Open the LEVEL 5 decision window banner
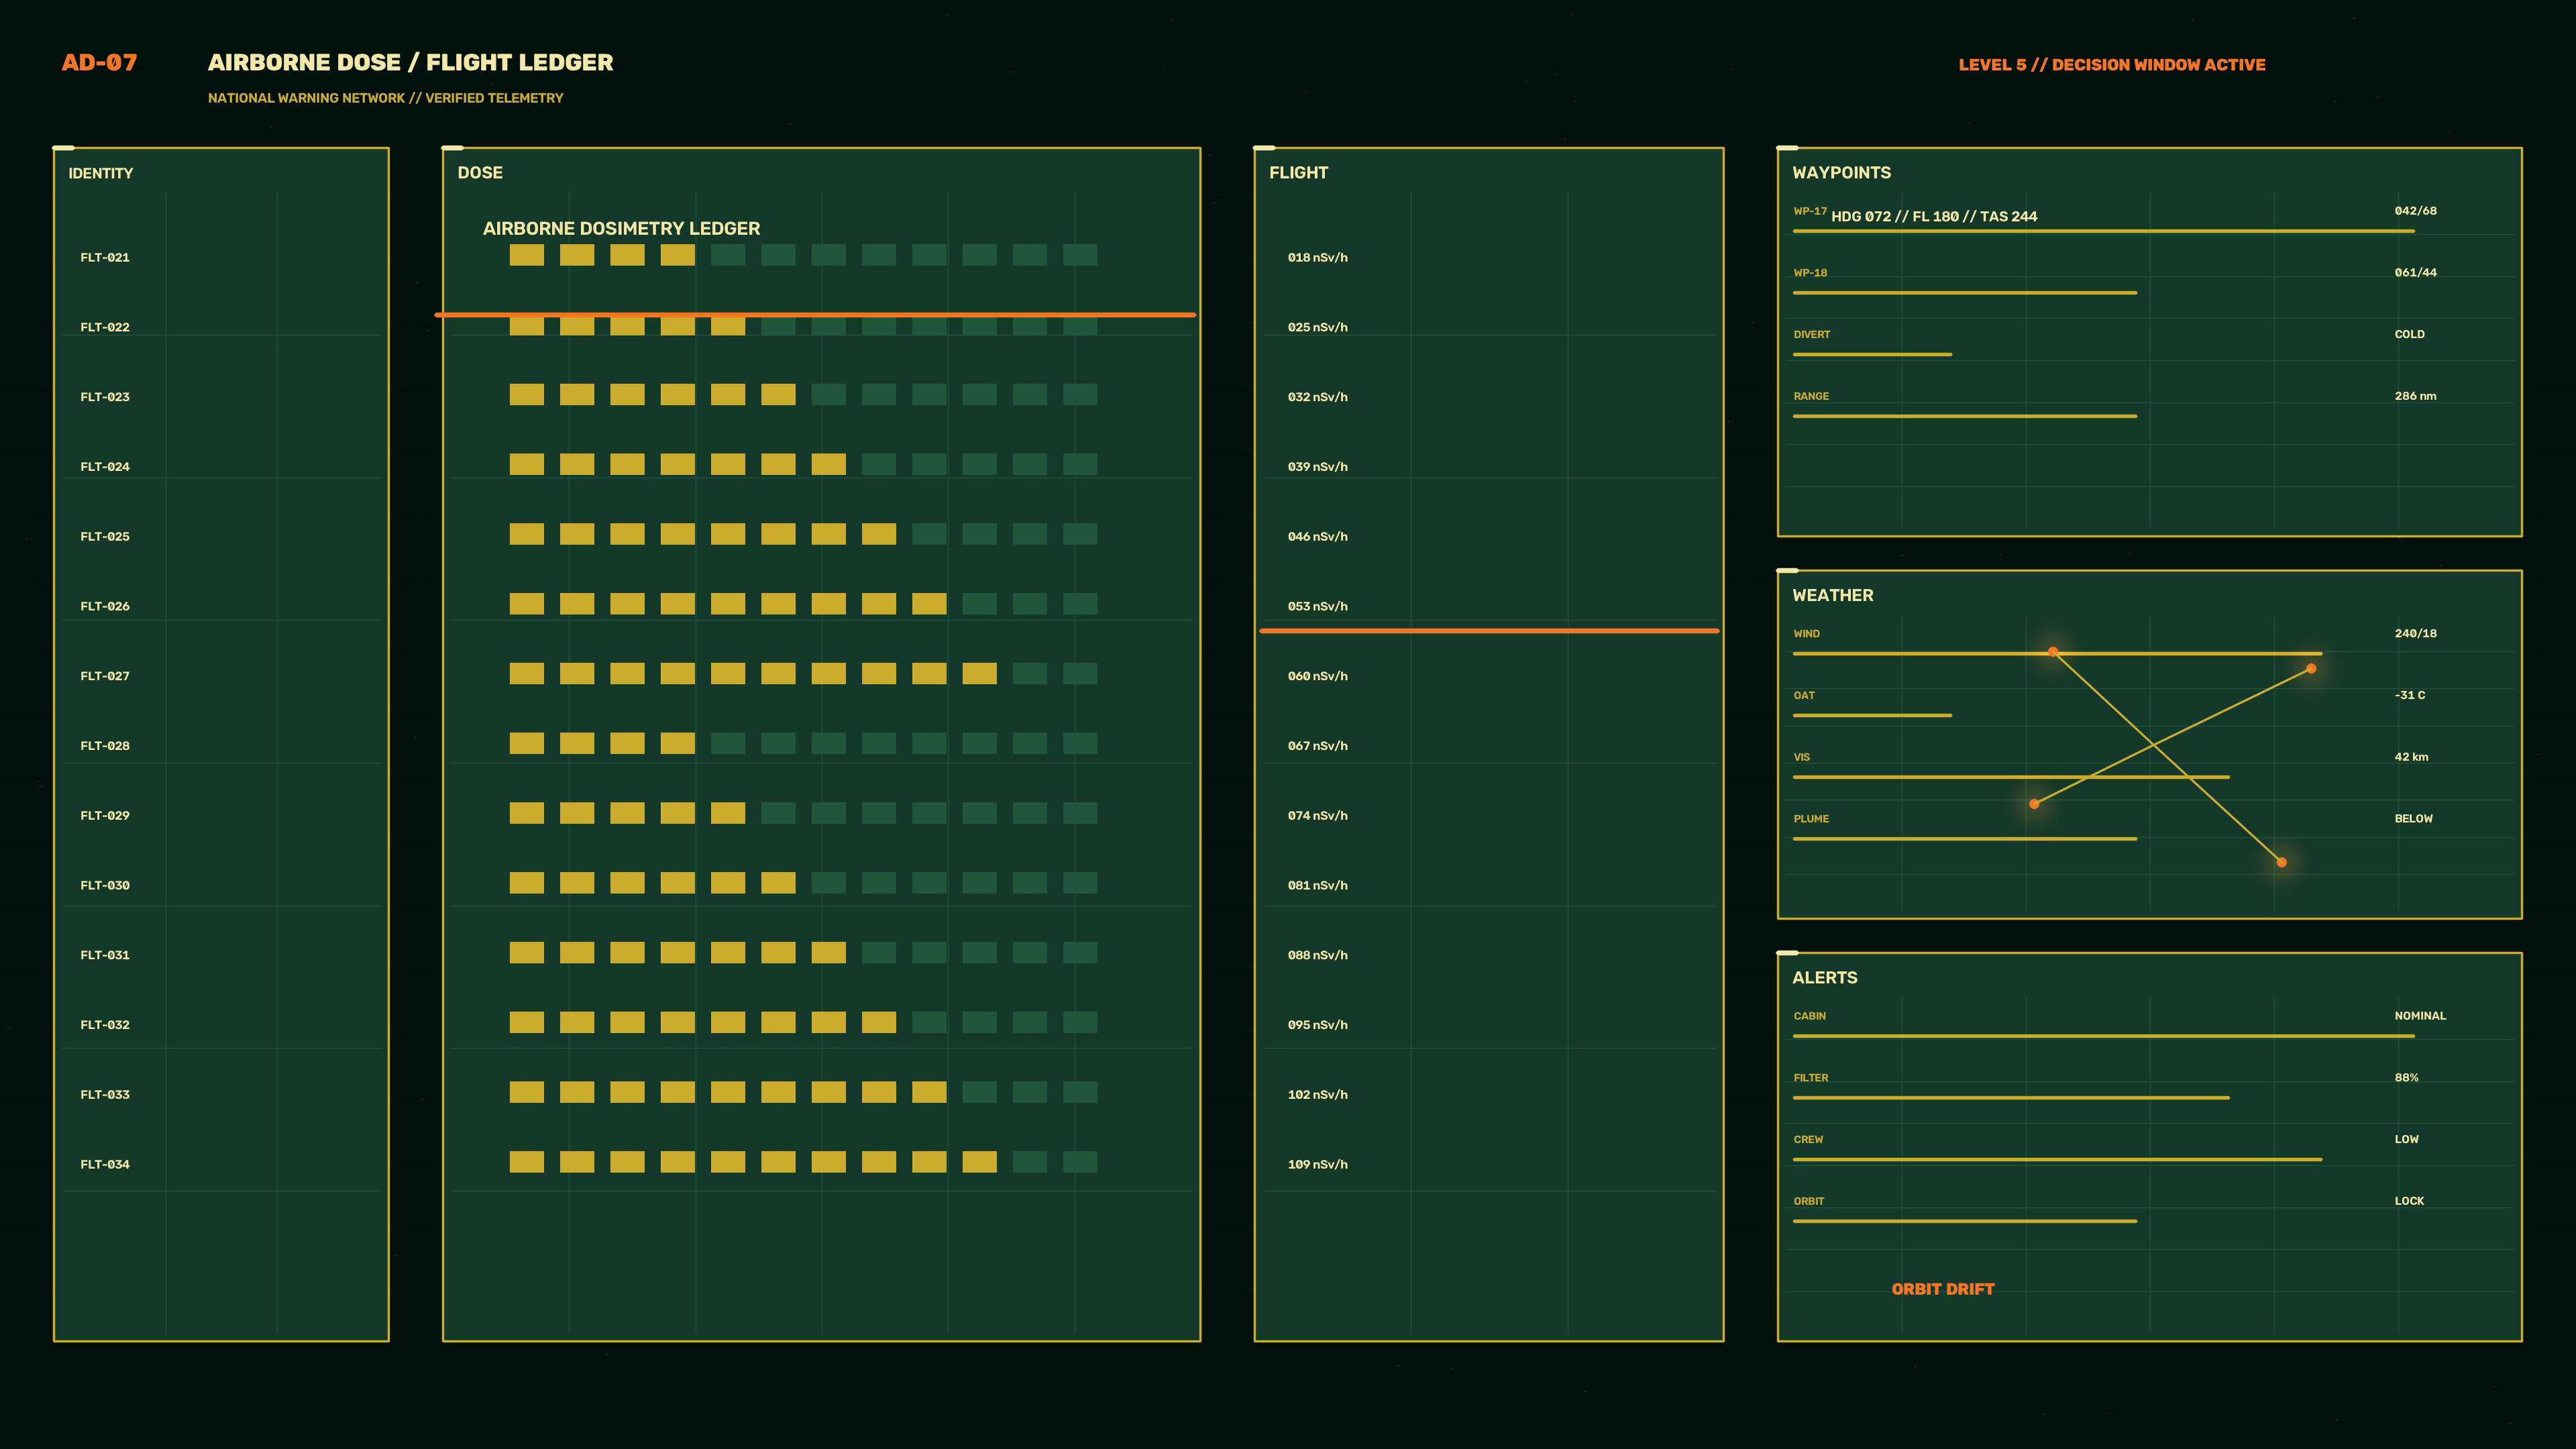Image resolution: width=2576 pixels, height=1449 pixels. point(2111,64)
